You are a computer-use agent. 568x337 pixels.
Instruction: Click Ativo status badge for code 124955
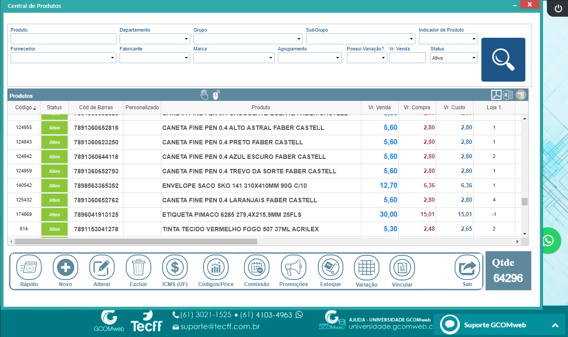[55, 128]
